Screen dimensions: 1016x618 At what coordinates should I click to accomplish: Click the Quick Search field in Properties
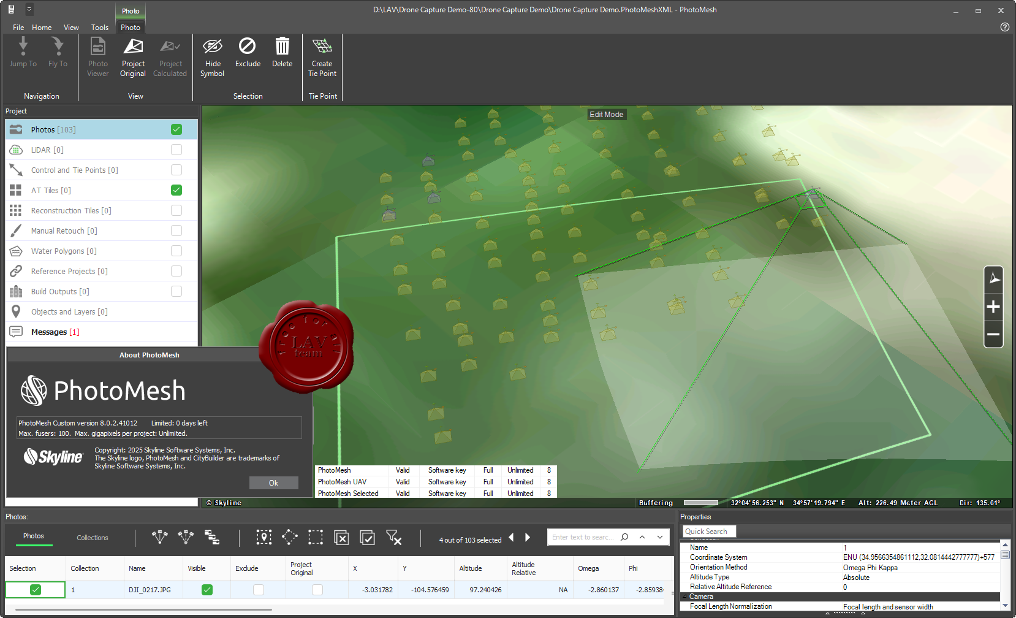click(x=709, y=532)
